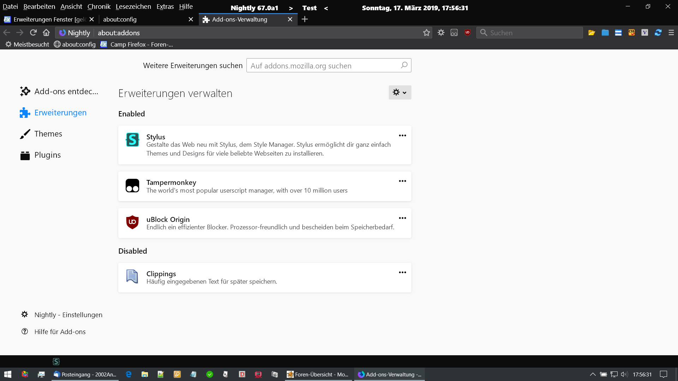Click the Stylus icon in bottom bar
This screenshot has height=381, width=678.
56,362
